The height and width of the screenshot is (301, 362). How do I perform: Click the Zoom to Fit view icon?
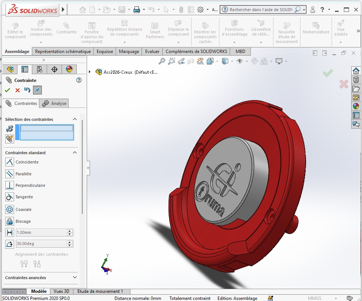point(162,61)
